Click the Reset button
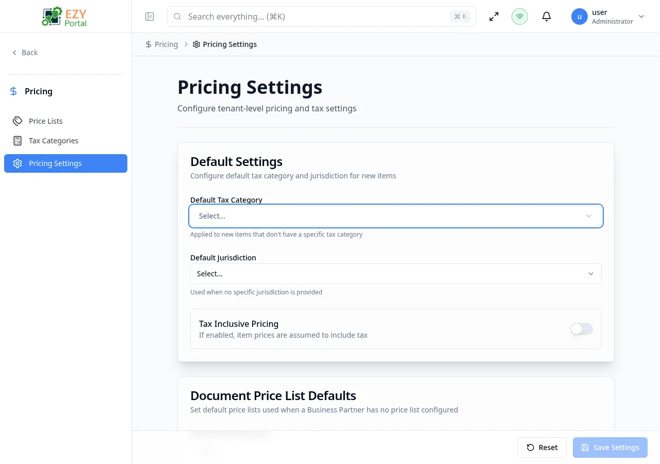Viewport: 660px width, 464px height. point(542,447)
